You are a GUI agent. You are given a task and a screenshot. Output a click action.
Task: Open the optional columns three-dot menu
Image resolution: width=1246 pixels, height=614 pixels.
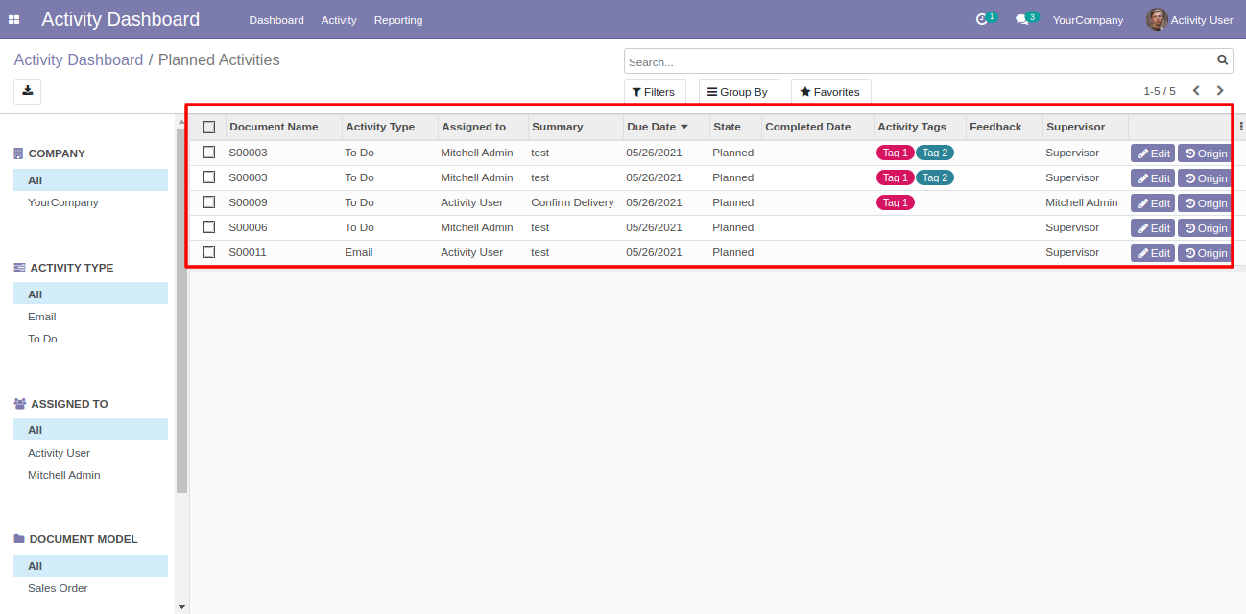pyautogui.click(x=1240, y=126)
